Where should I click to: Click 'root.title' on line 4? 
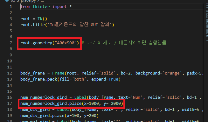pyautogui.click(x=33, y=25)
